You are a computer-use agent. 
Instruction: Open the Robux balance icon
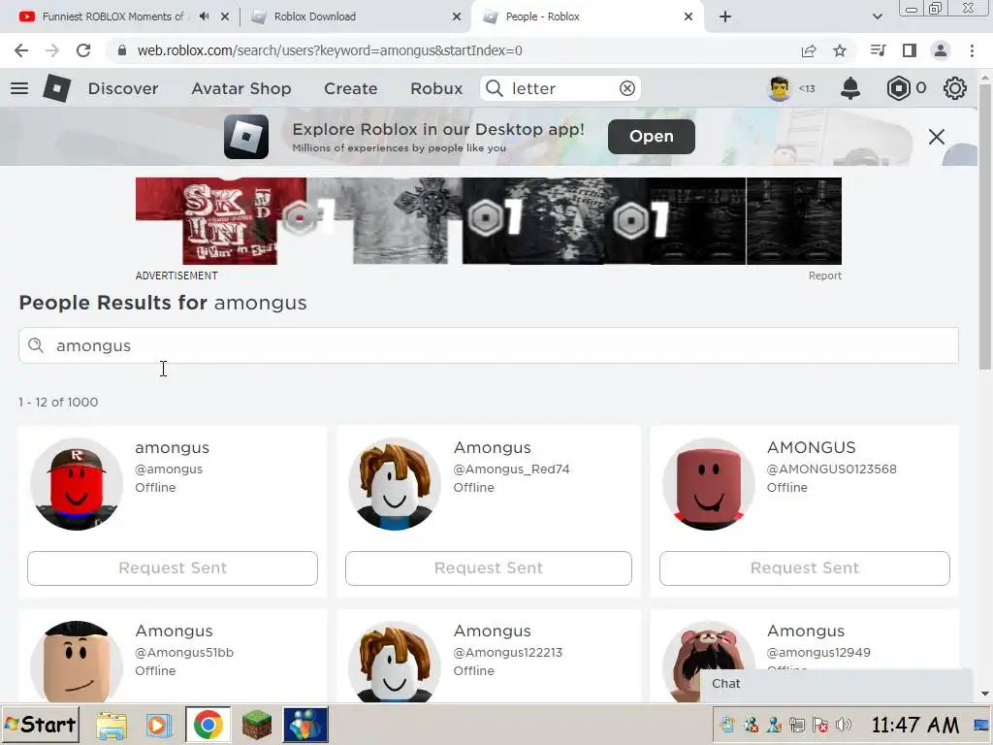coord(898,88)
